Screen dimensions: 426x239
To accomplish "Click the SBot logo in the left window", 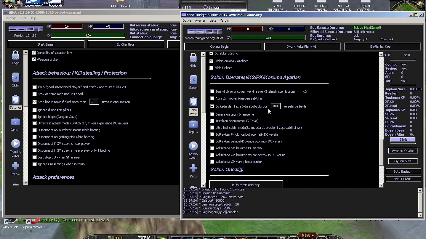I will [x=25, y=29].
